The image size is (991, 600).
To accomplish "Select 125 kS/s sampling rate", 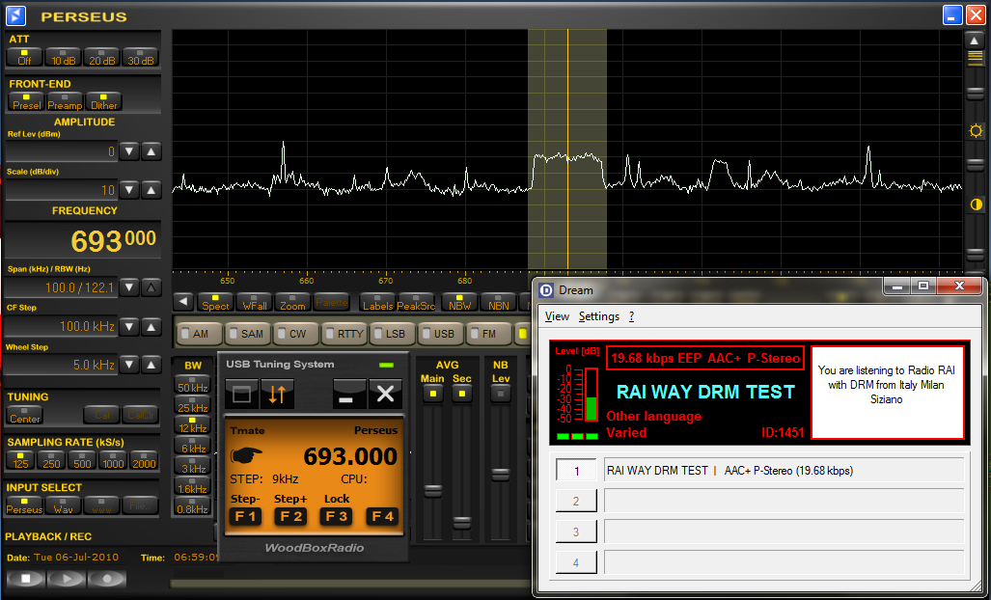I will pyautogui.click(x=20, y=460).
